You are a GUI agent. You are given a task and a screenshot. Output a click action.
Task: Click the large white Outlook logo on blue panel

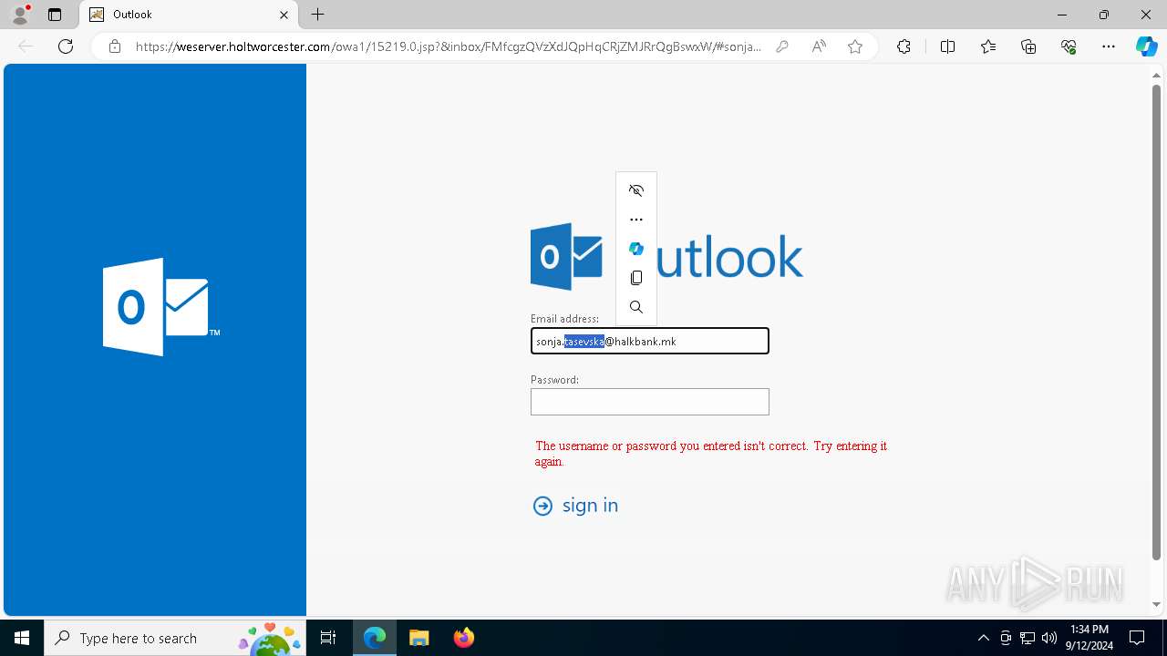click(x=160, y=307)
